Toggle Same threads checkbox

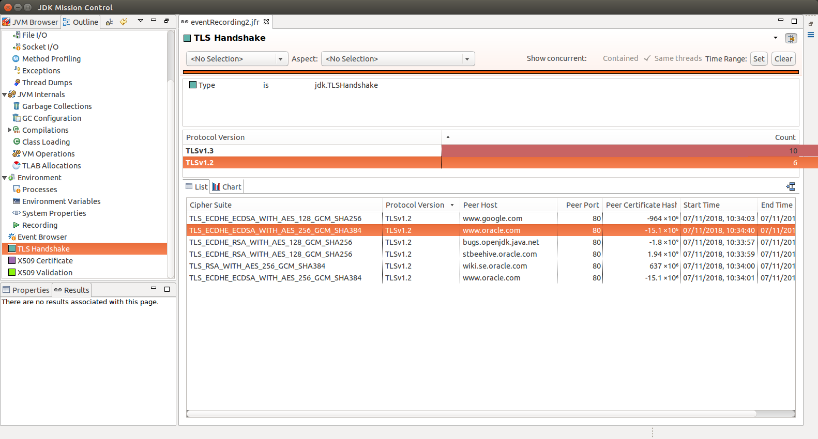pos(647,58)
